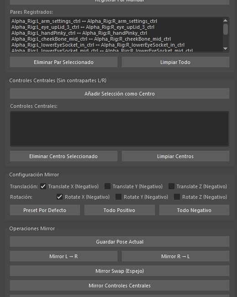
Task: Click Mirror Controles Centrales button
Action: [x=120, y=286]
